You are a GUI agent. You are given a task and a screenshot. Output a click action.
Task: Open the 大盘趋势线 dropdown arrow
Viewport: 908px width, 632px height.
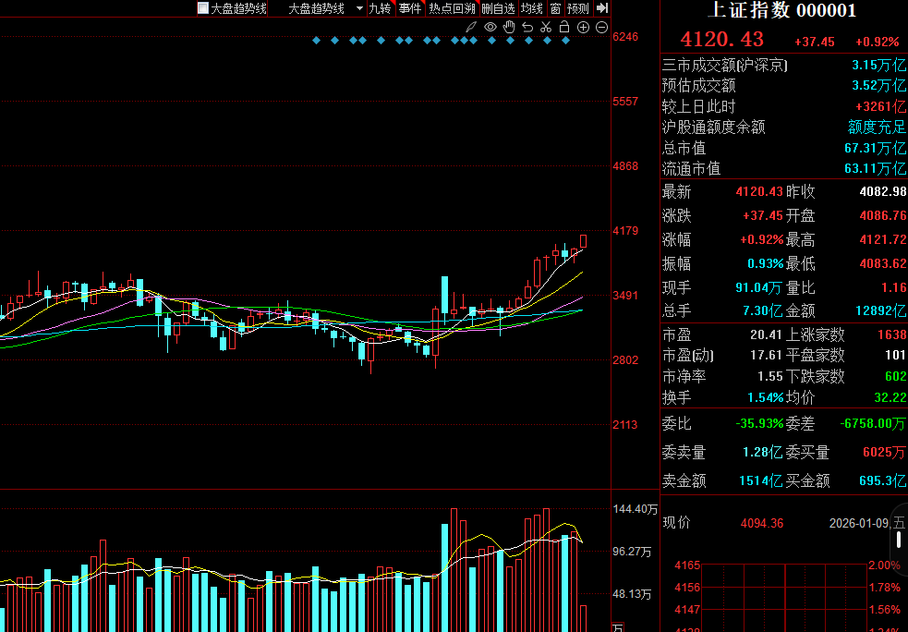(359, 8)
